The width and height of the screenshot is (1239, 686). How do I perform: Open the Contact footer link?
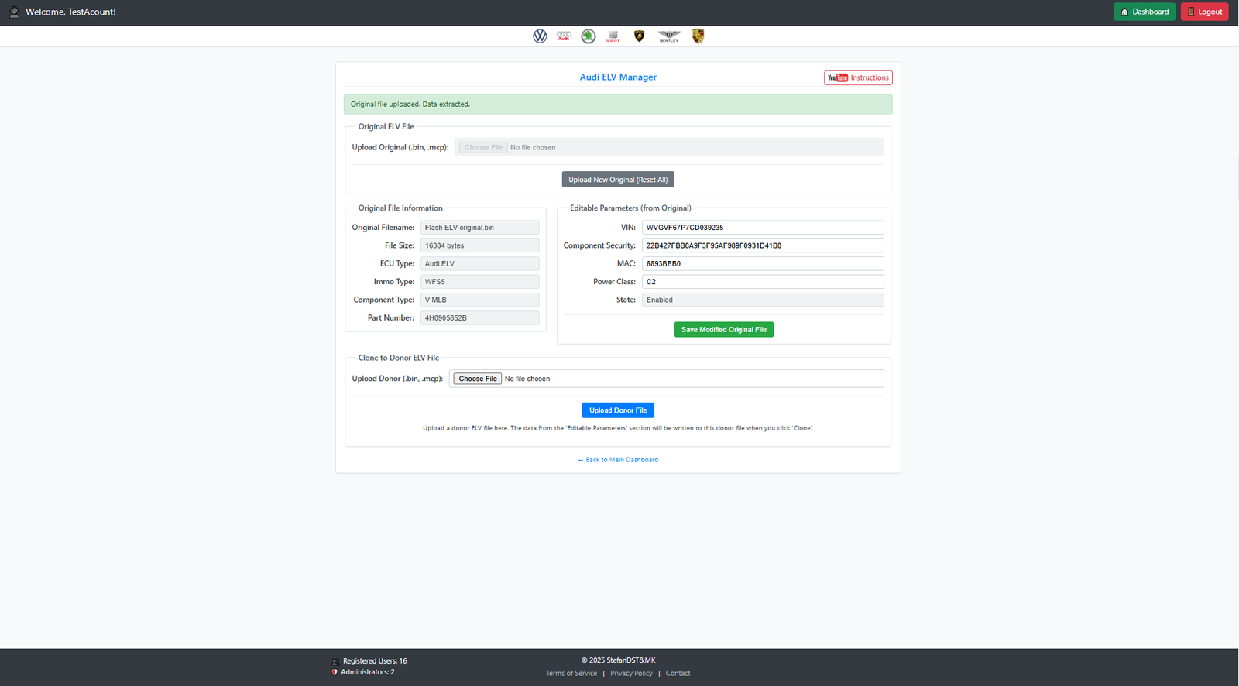click(678, 674)
